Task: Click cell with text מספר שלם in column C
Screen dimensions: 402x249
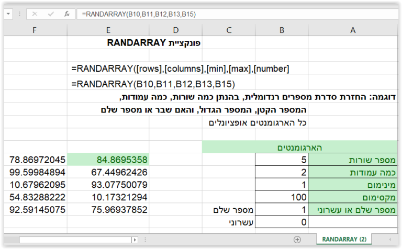Action: click(229, 210)
